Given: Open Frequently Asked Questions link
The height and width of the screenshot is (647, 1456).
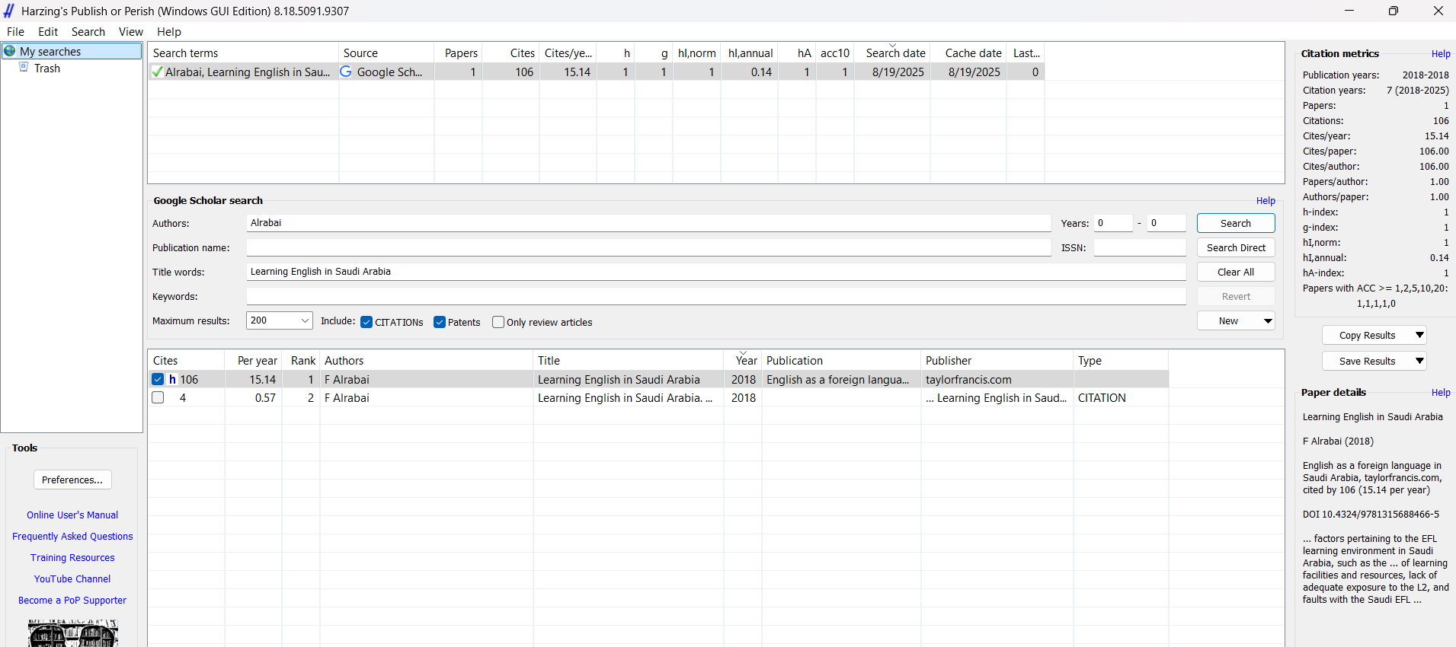Looking at the screenshot, I should (72, 536).
